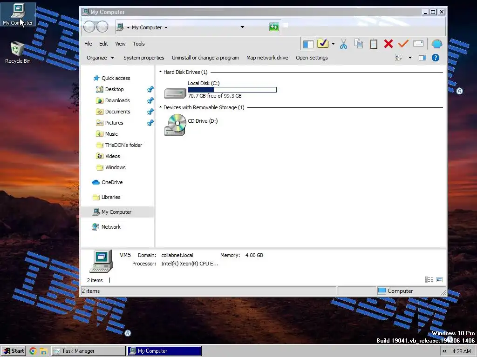477x357 pixels.
Task: Click the pin icon beside Downloads
Action: [x=150, y=100]
